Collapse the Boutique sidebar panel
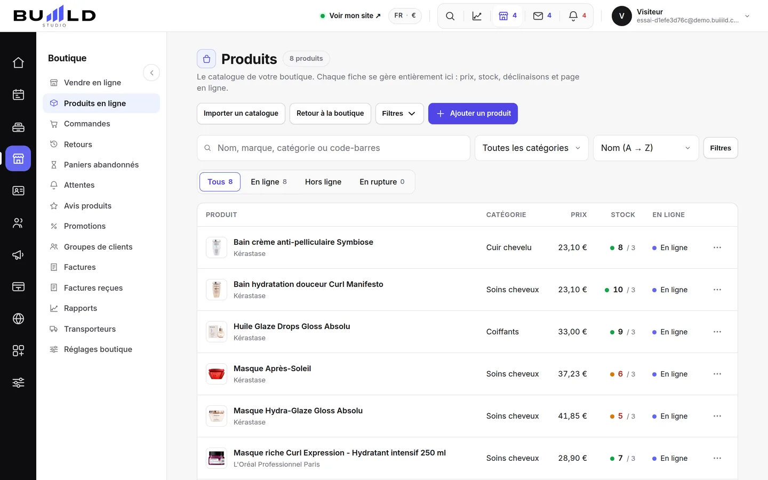This screenshot has height=480, width=768. tap(151, 73)
